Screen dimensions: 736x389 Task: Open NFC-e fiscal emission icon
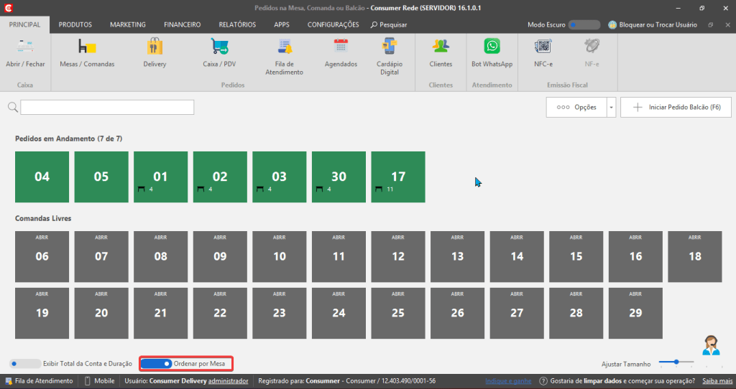pyautogui.click(x=543, y=47)
